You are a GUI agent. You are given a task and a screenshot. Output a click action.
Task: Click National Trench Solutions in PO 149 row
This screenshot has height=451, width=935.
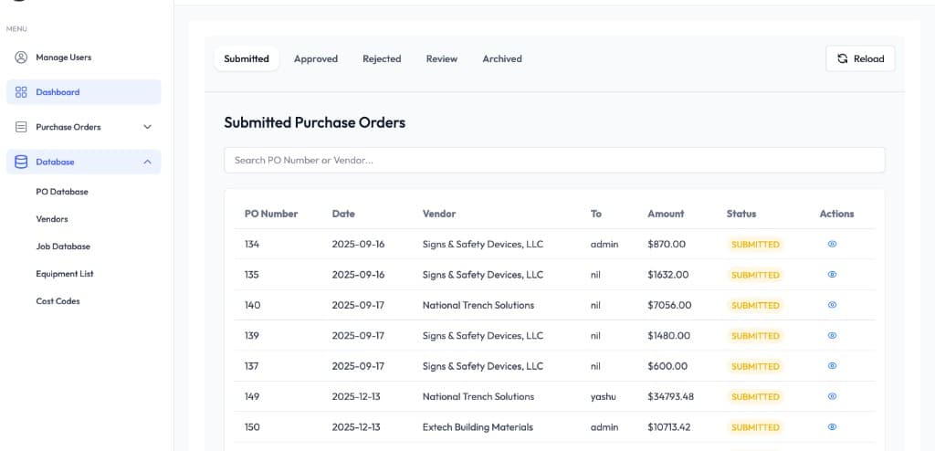478,396
